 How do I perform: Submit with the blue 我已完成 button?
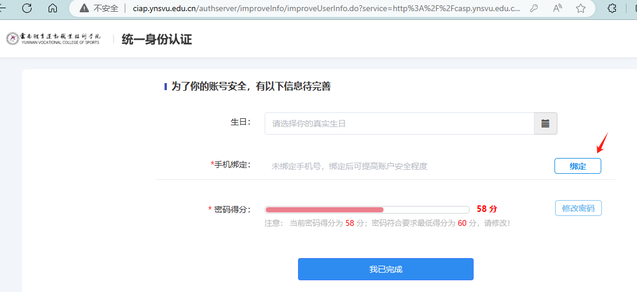(x=385, y=269)
